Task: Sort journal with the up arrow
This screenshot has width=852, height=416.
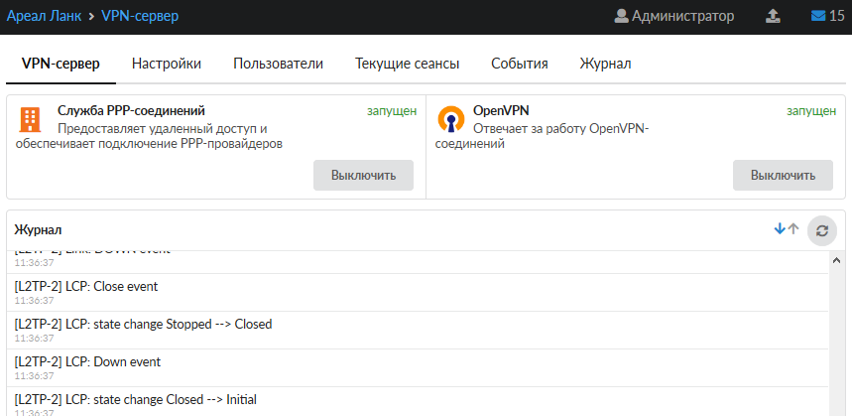Action: click(x=792, y=229)
